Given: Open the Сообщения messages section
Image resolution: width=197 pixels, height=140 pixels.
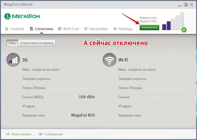Looking at the screenshot, I should (x=53, y=134).
